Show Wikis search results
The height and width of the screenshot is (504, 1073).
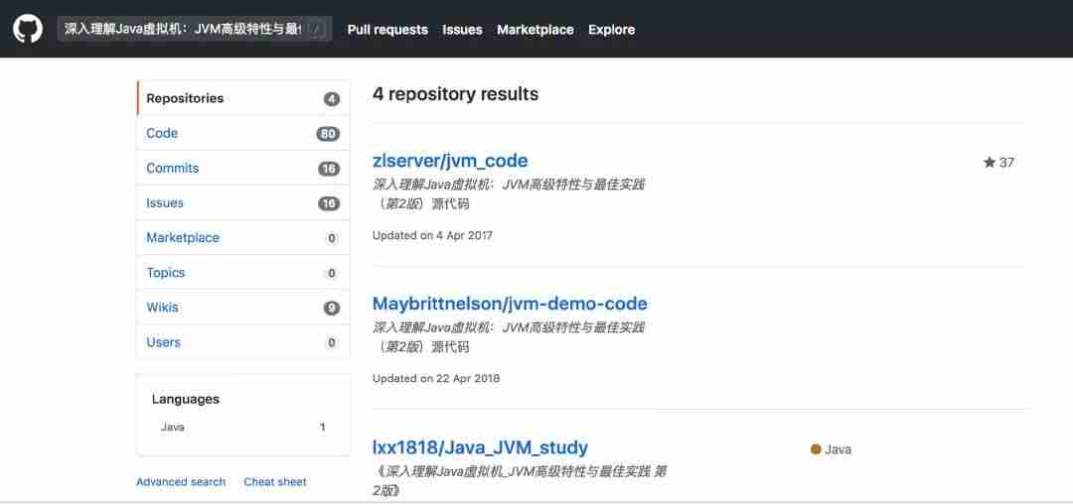(x=243, y=308)
